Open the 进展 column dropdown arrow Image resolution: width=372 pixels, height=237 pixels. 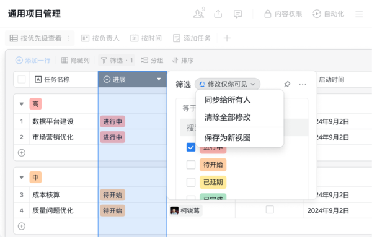(159, 79)
